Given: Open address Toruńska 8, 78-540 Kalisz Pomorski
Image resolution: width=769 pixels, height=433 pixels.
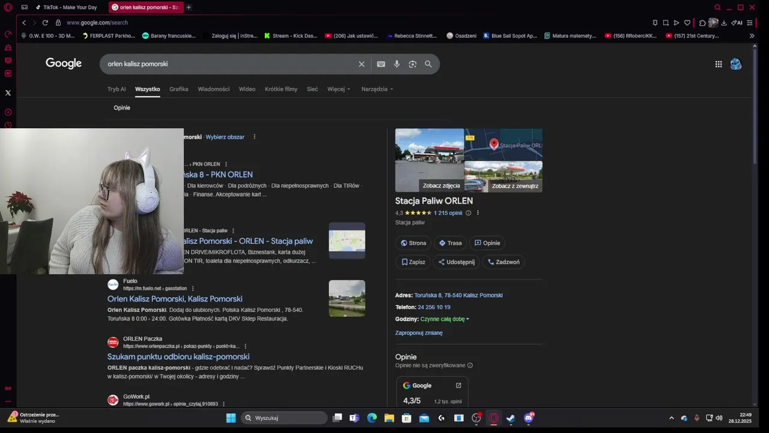Looking at the screenshot, I should pyautogui.click(x=458, y=295).
